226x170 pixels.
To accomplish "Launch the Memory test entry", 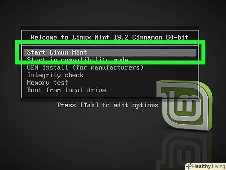I will click(x=47, y=83).
